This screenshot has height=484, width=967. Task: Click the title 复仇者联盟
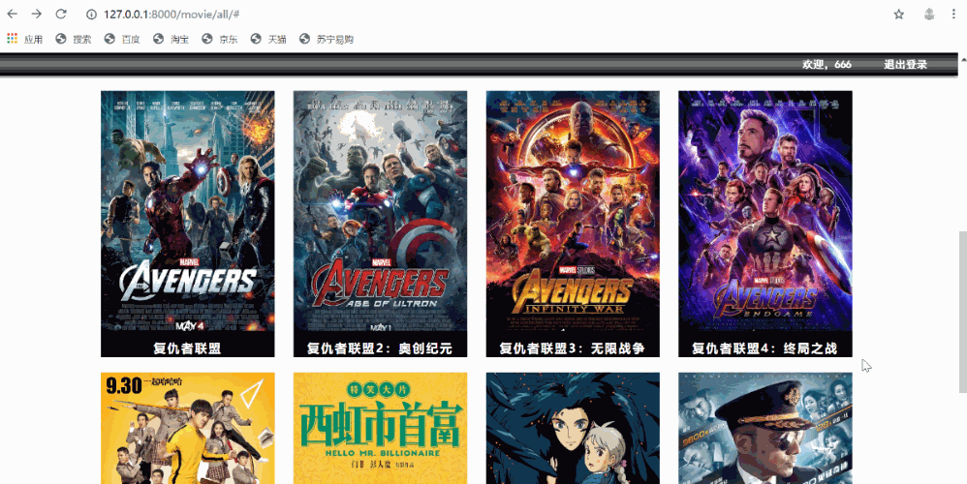click(x=187, y=348)
